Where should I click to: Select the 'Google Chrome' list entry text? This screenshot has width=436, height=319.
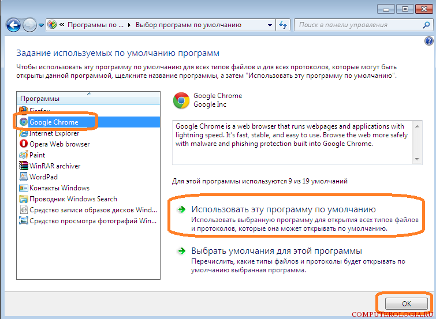54,122
